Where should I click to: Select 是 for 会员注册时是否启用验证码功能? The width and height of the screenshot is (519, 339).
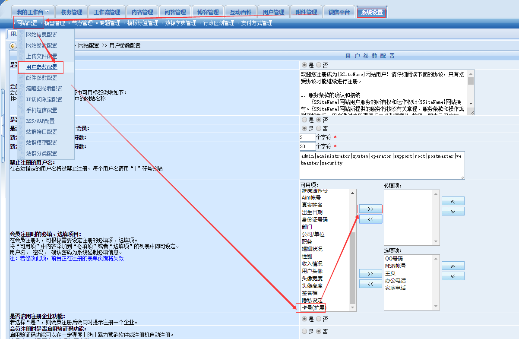304,332
